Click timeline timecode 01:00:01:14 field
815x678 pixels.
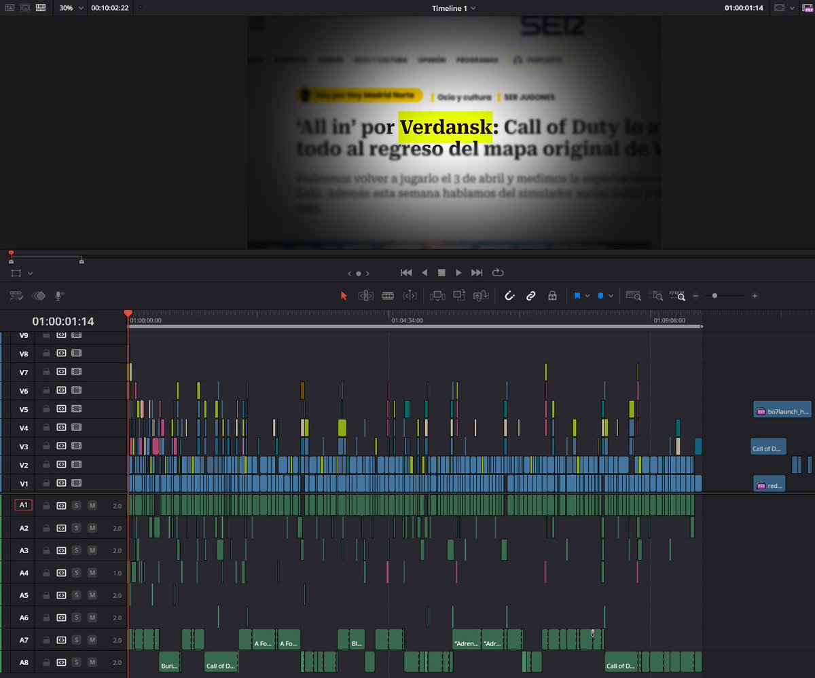tap(63, 322)
